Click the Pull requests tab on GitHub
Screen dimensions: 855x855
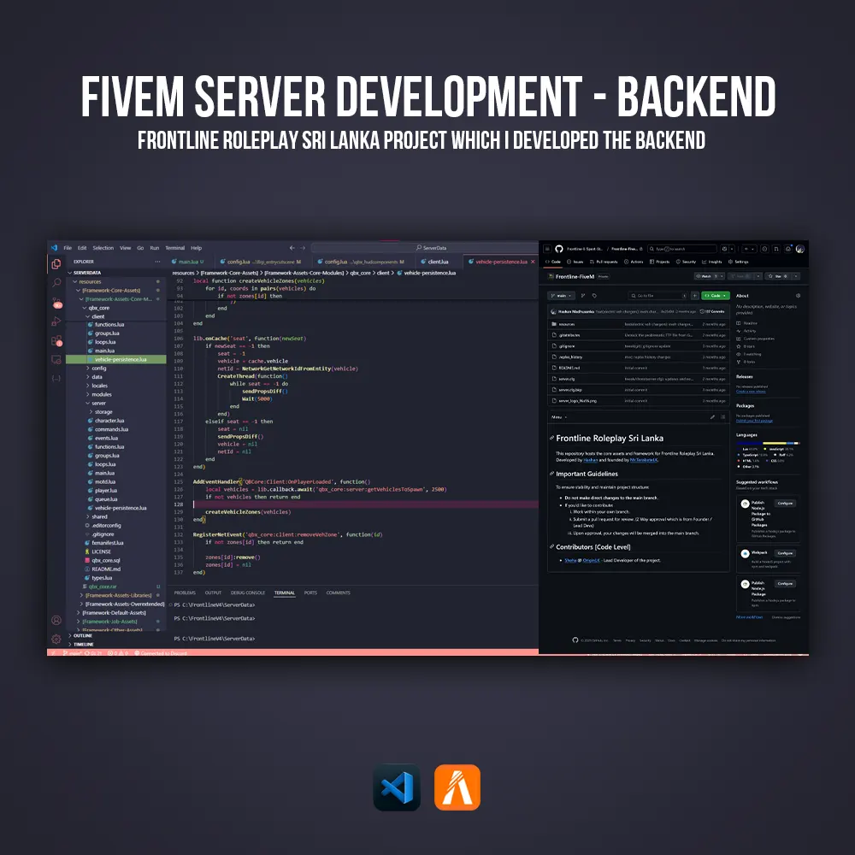[x=606, y=262]
